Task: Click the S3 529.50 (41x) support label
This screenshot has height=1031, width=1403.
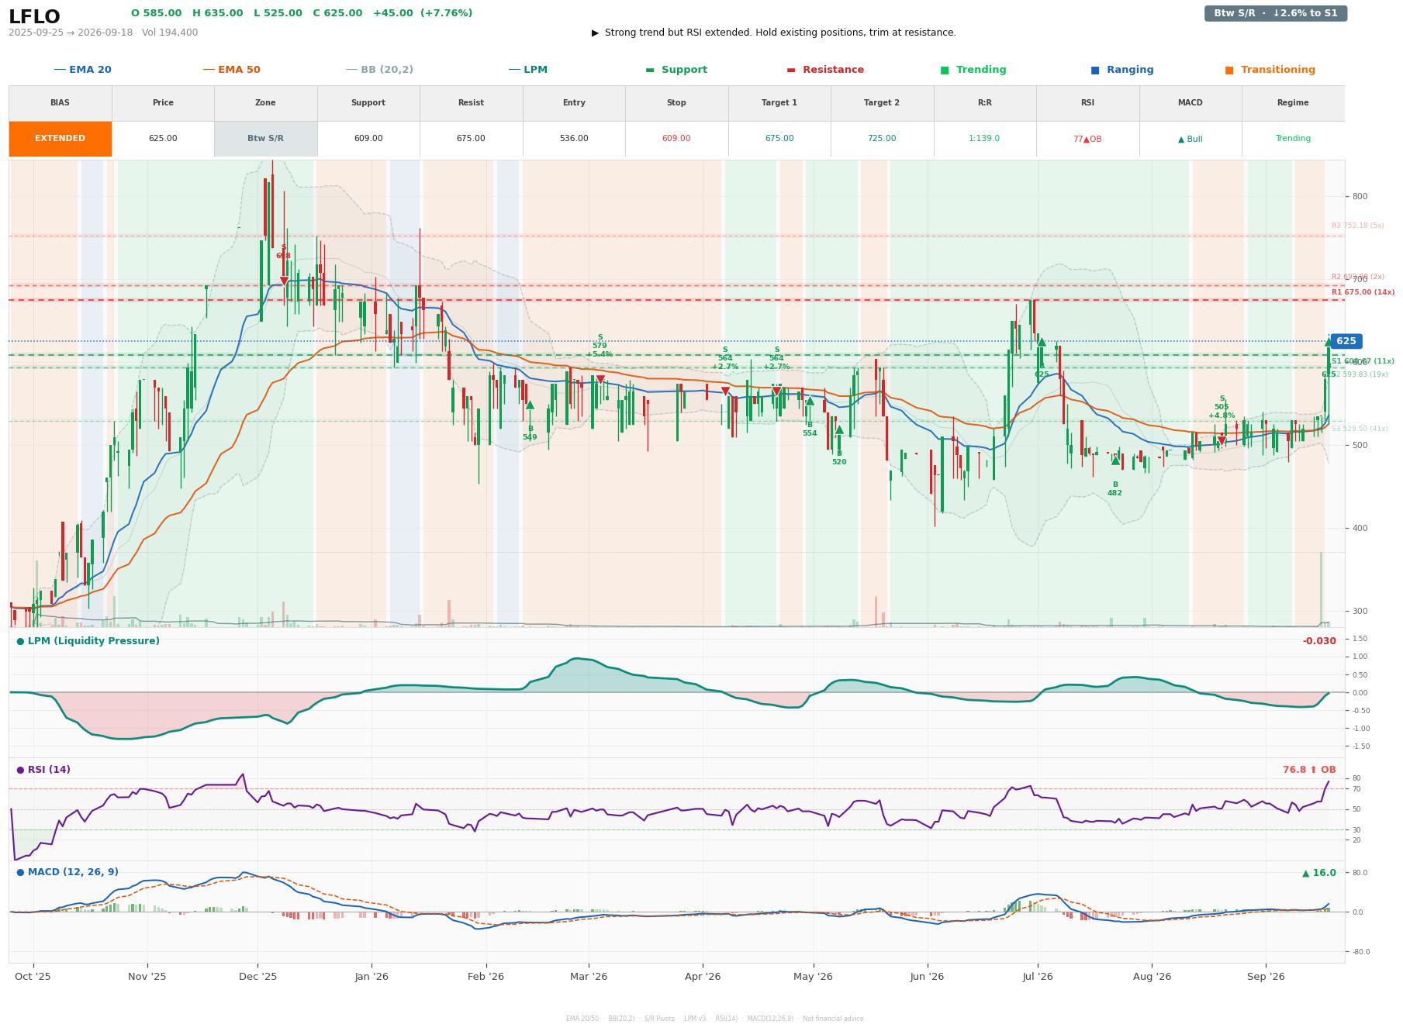Action: tap(1360, 429)
